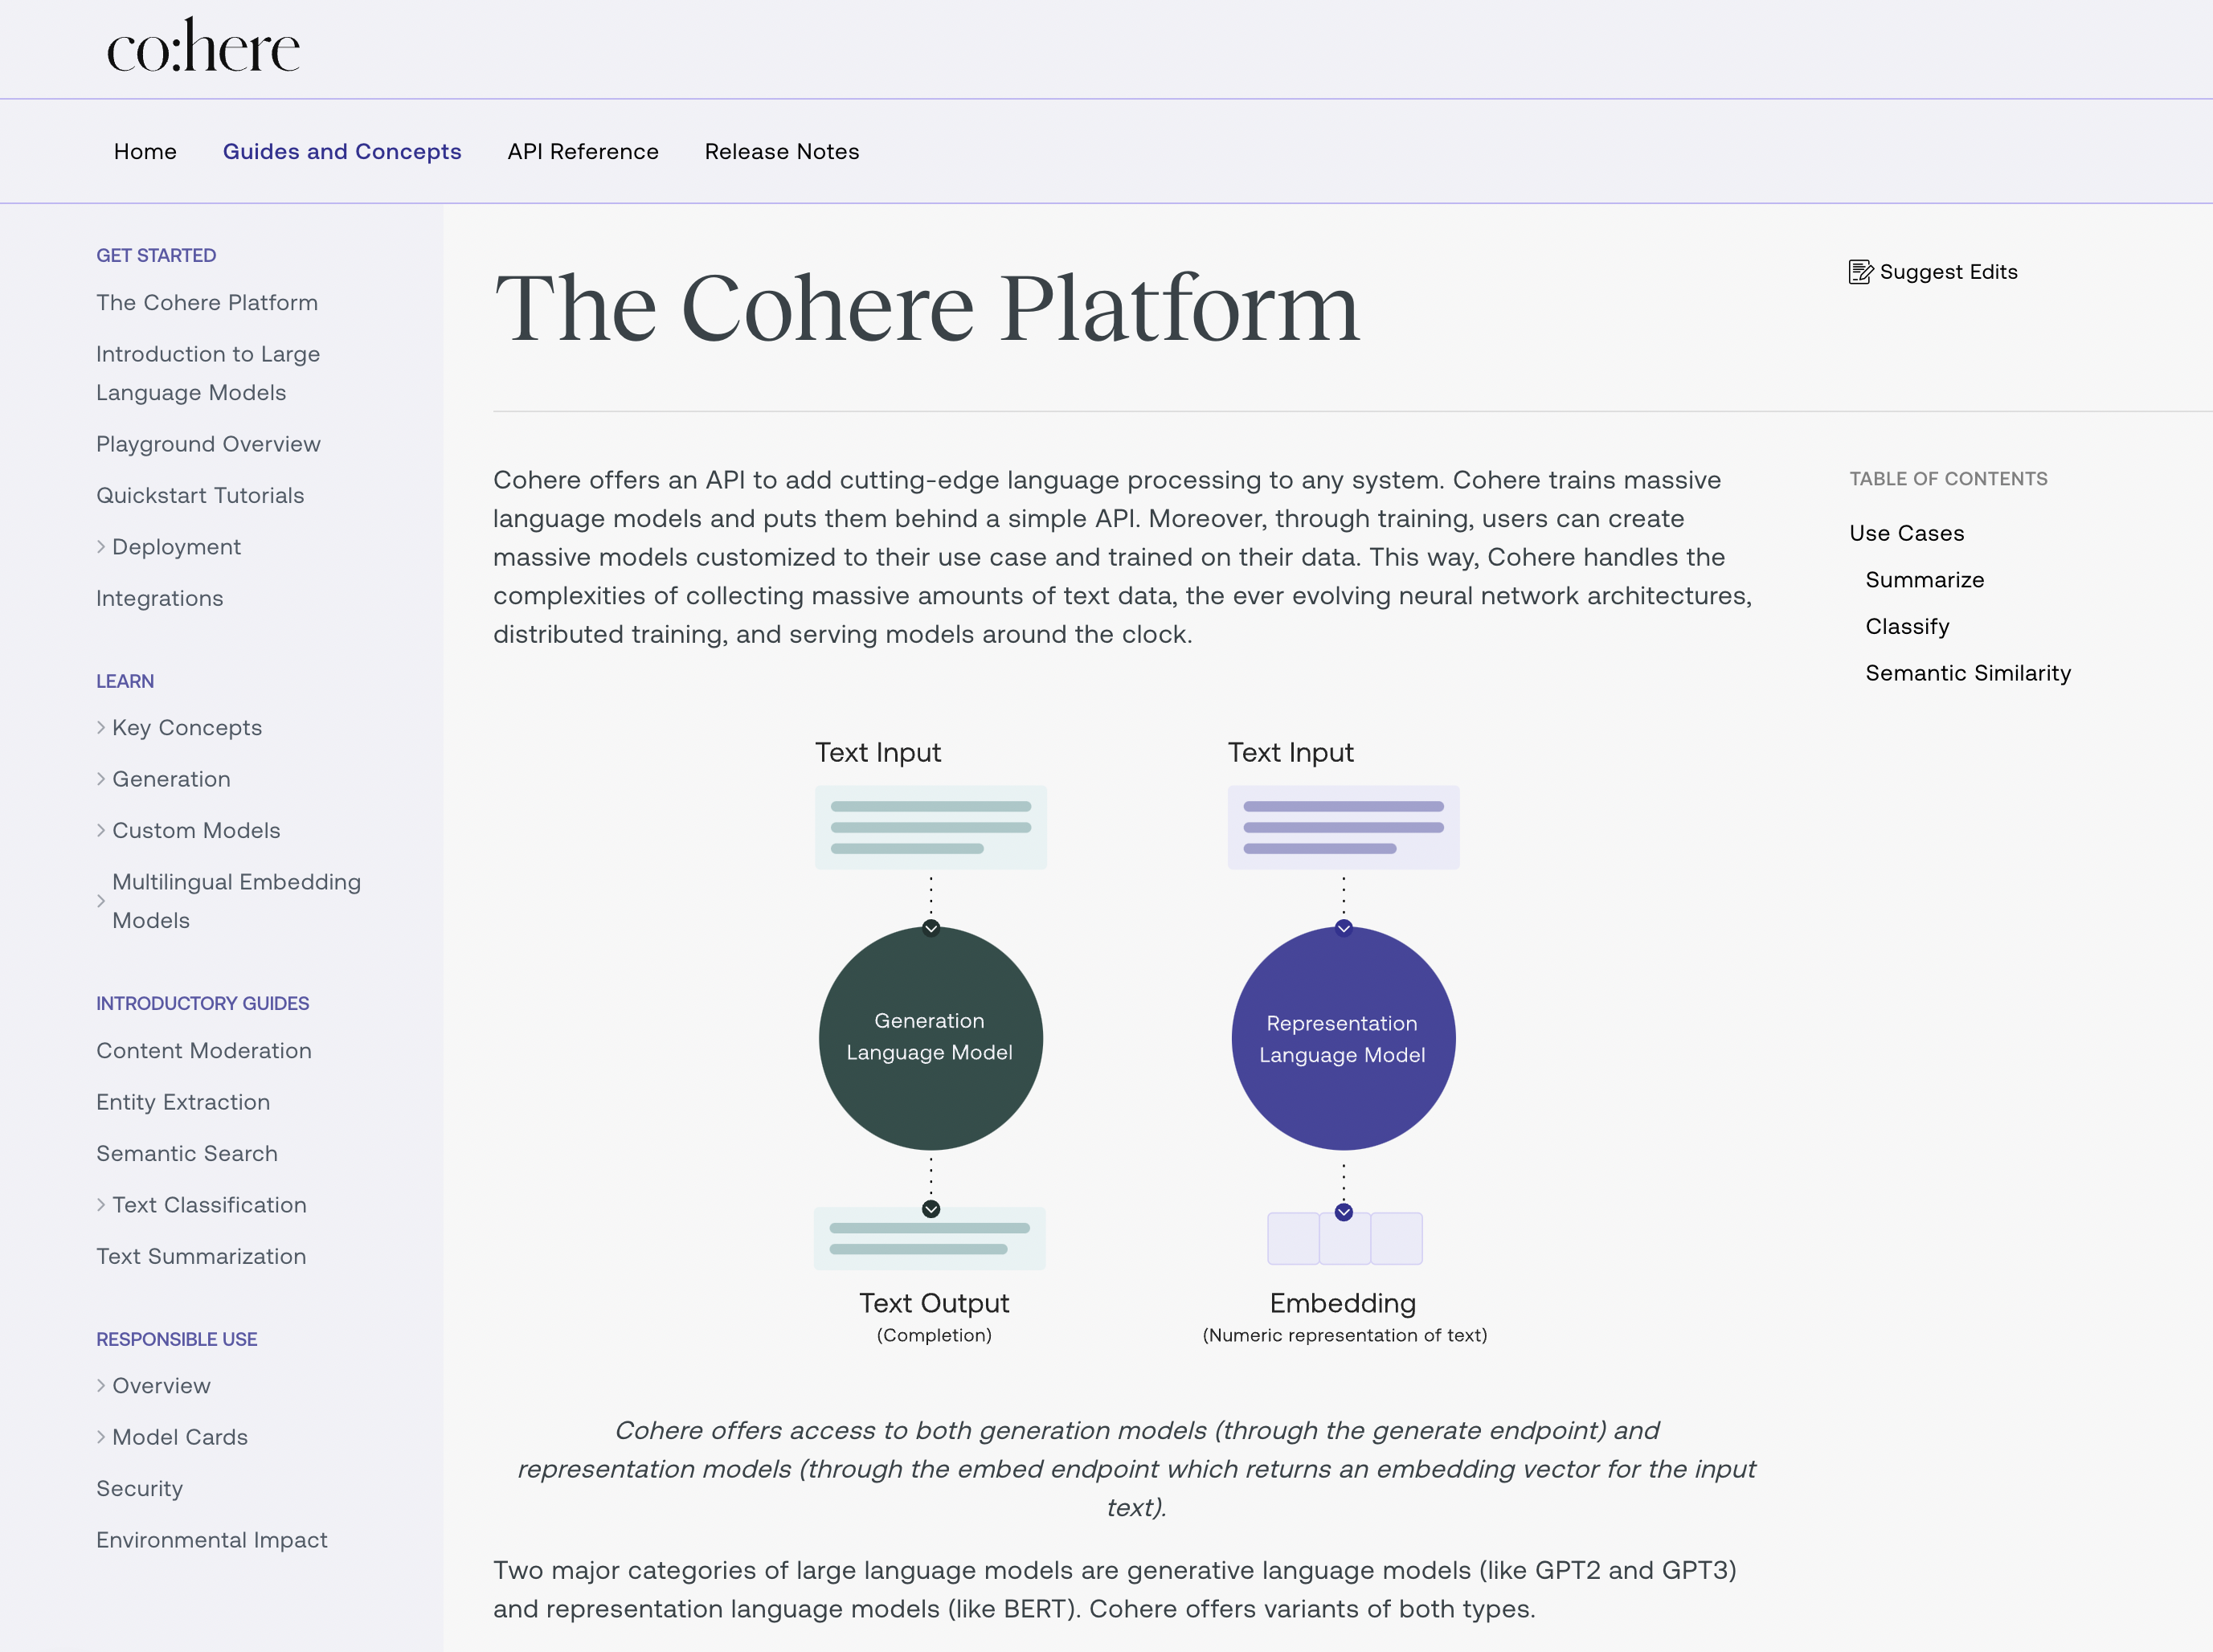Expand Key Concepts in sidebar
2213x1652 pixels.
(x=101, y=728)
